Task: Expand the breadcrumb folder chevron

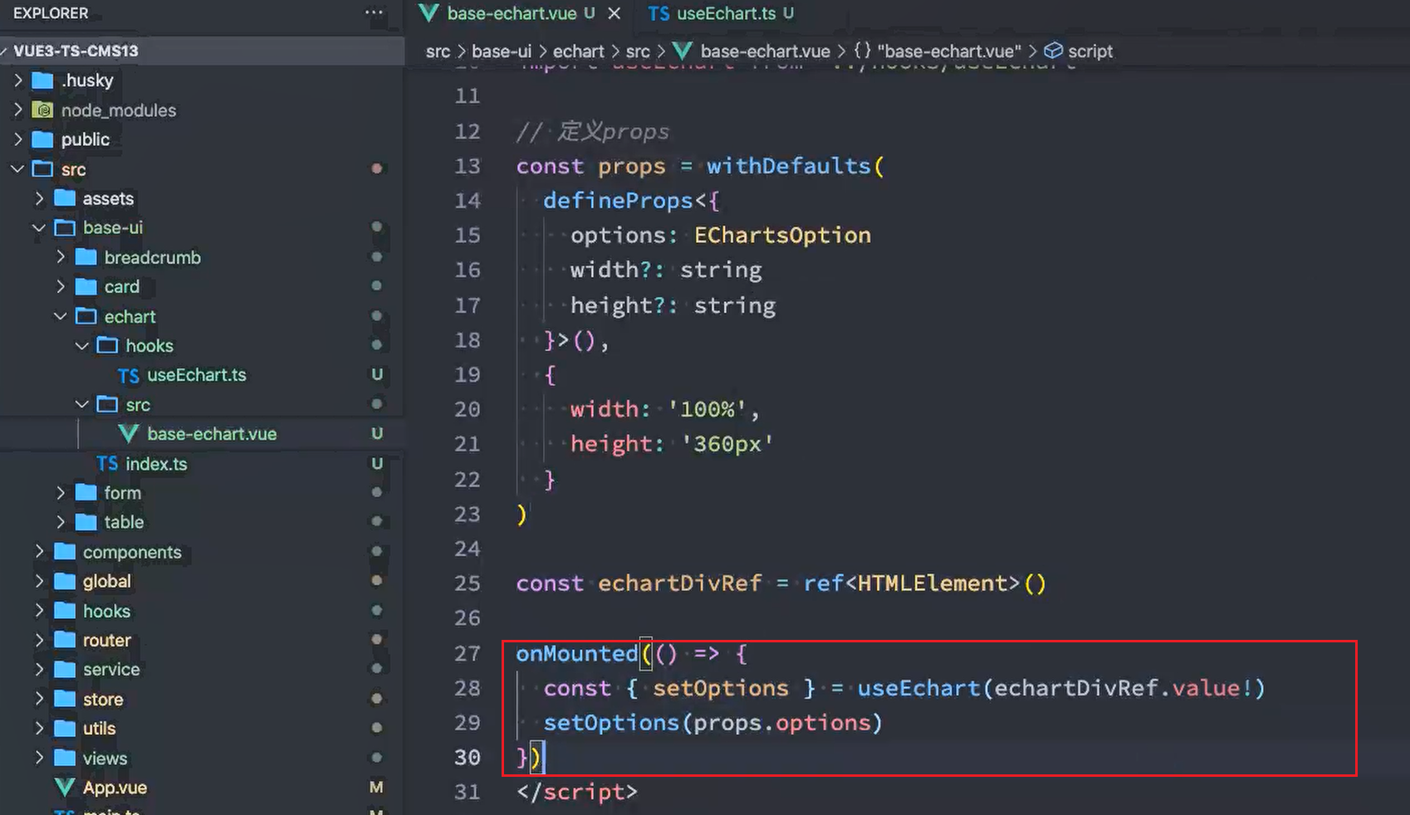Action: point(61,257)
